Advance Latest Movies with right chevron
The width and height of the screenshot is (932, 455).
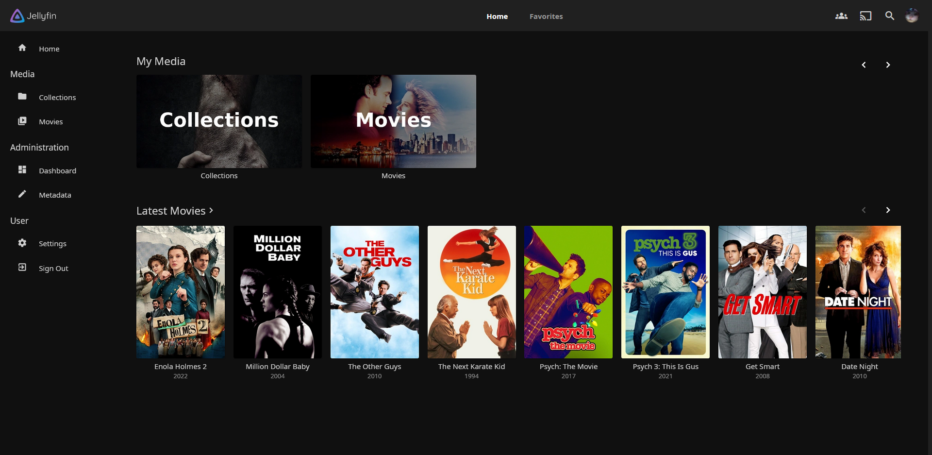[x=888, y=210]
